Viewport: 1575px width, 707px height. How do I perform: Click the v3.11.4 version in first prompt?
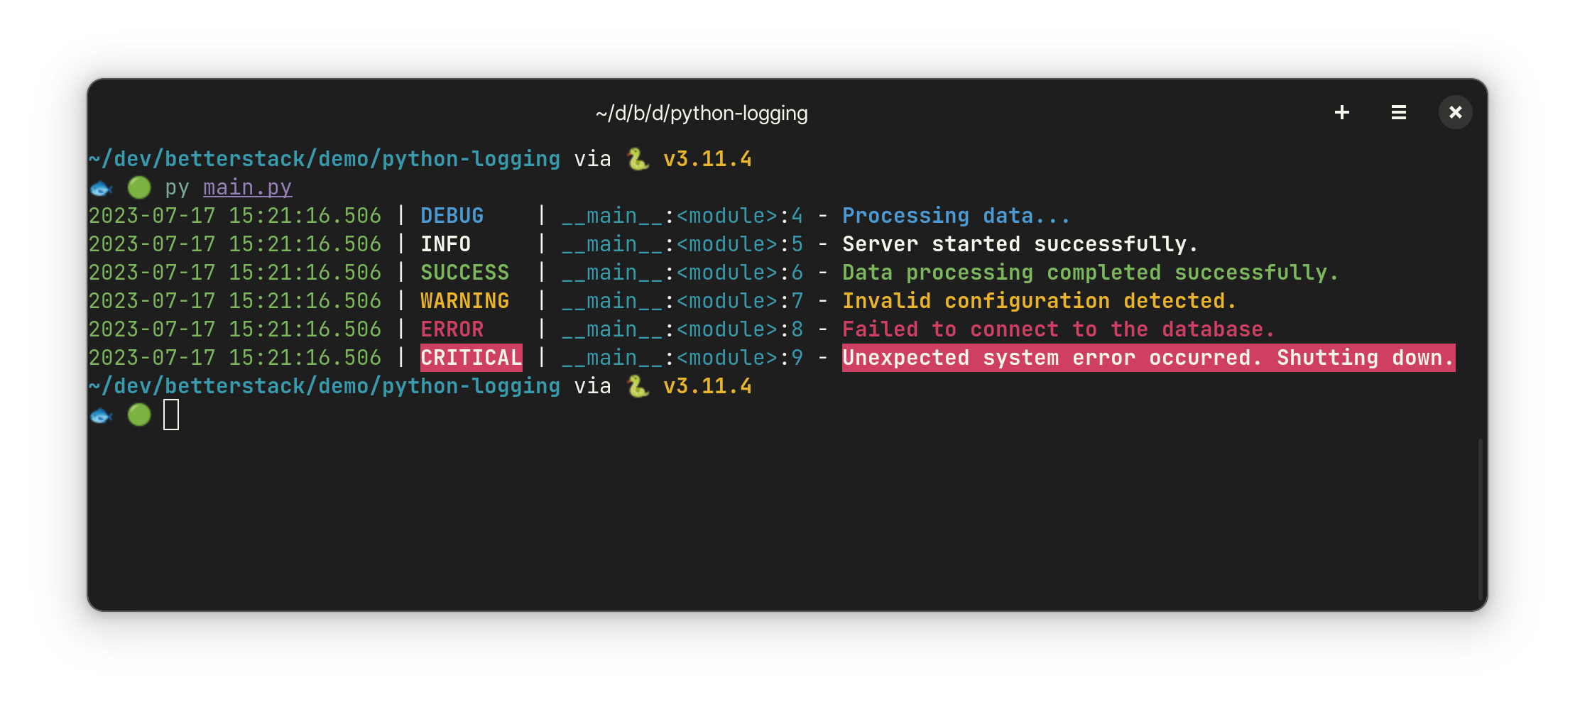click(707, 159)
